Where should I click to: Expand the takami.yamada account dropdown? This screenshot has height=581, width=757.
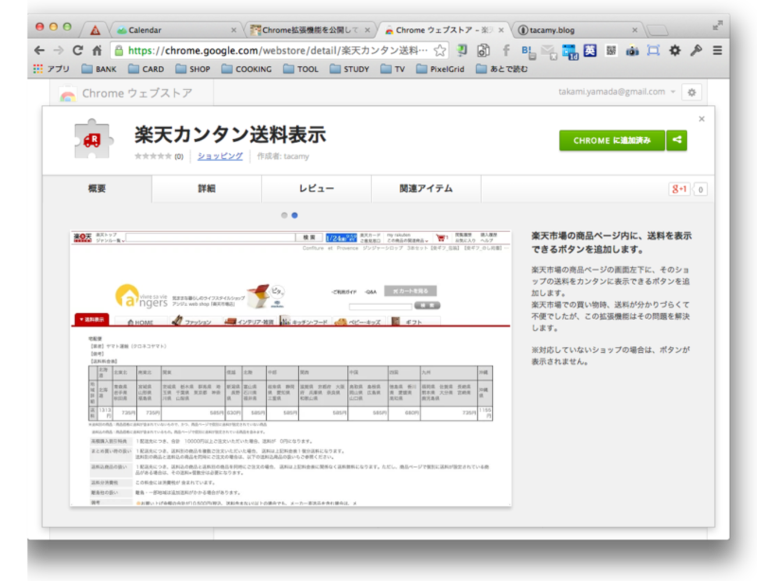point(673,92)
